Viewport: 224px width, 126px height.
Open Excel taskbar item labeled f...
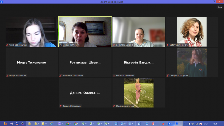click(x=108, y=124)
